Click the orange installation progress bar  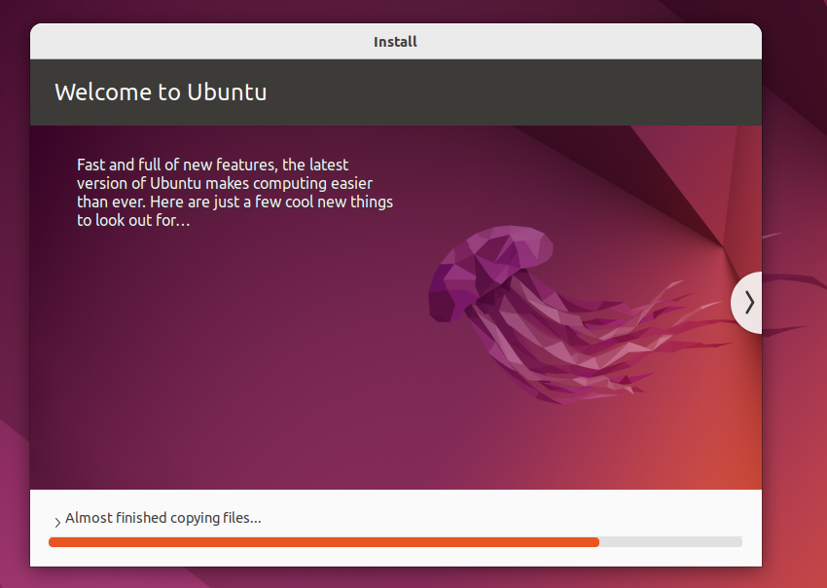[x=395, y=542]
